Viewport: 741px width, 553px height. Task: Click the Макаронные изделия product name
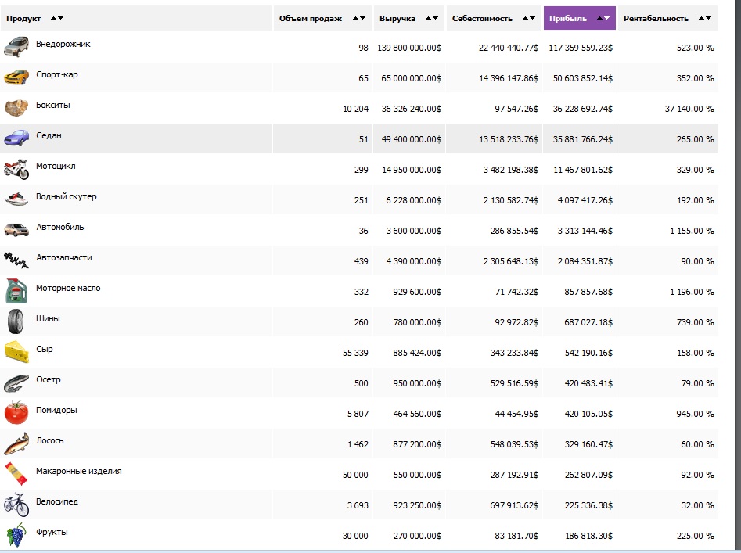coord(78,472)
